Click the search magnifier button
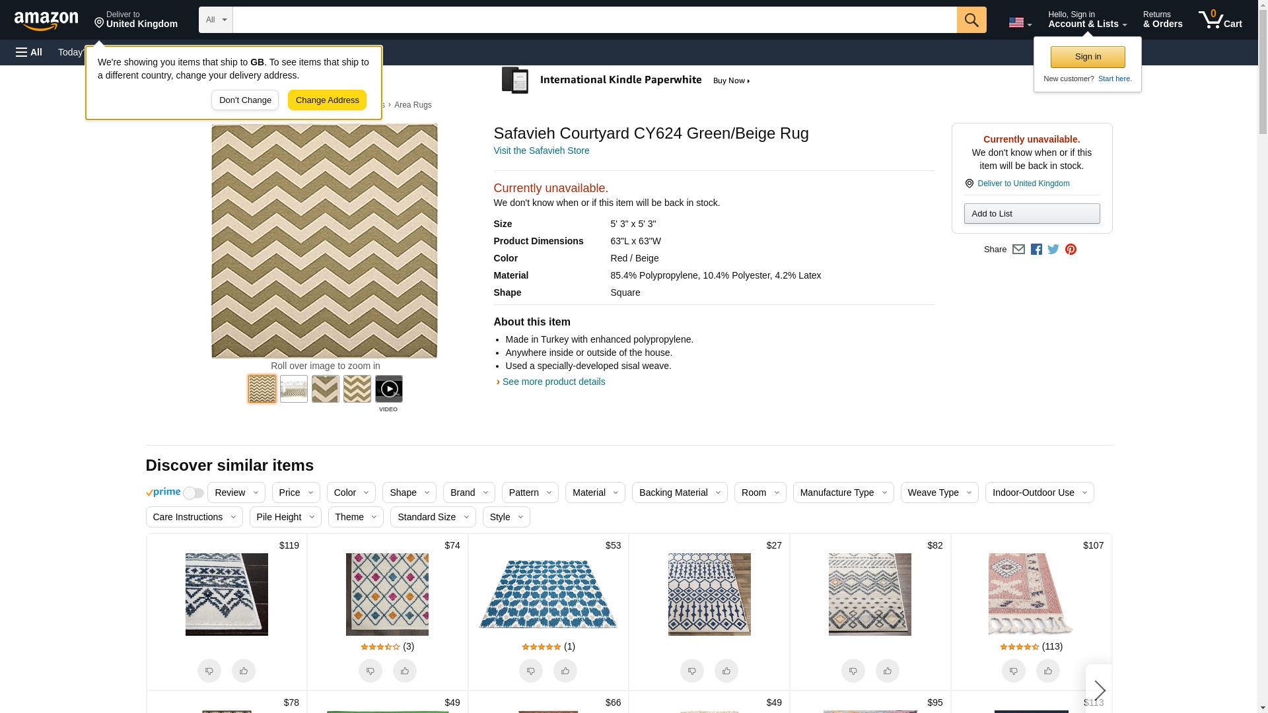The height and width of the screenshot is (713, 1268). click(971, 20)
